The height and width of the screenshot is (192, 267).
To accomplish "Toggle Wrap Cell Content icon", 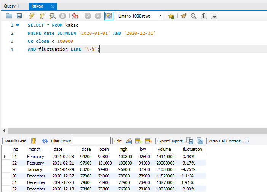I will point(247,141).
